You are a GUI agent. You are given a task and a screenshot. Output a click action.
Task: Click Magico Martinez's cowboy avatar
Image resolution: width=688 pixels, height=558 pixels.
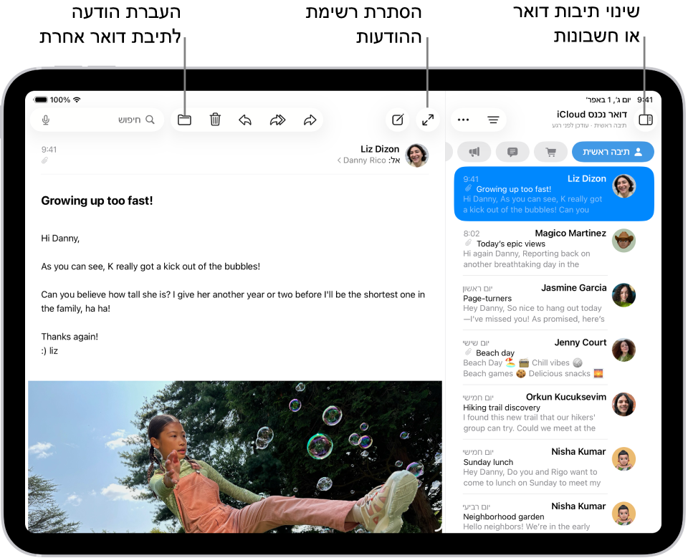624,241
